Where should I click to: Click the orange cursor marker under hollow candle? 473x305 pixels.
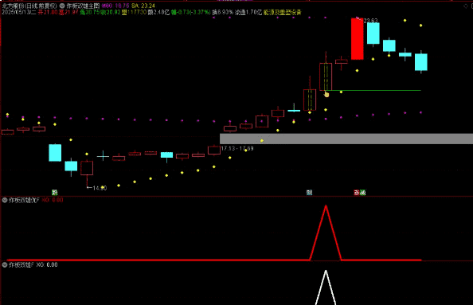(326, 95)
